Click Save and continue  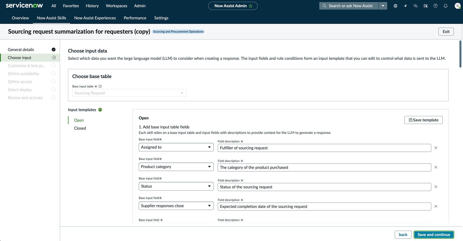(x=434, y=235)
